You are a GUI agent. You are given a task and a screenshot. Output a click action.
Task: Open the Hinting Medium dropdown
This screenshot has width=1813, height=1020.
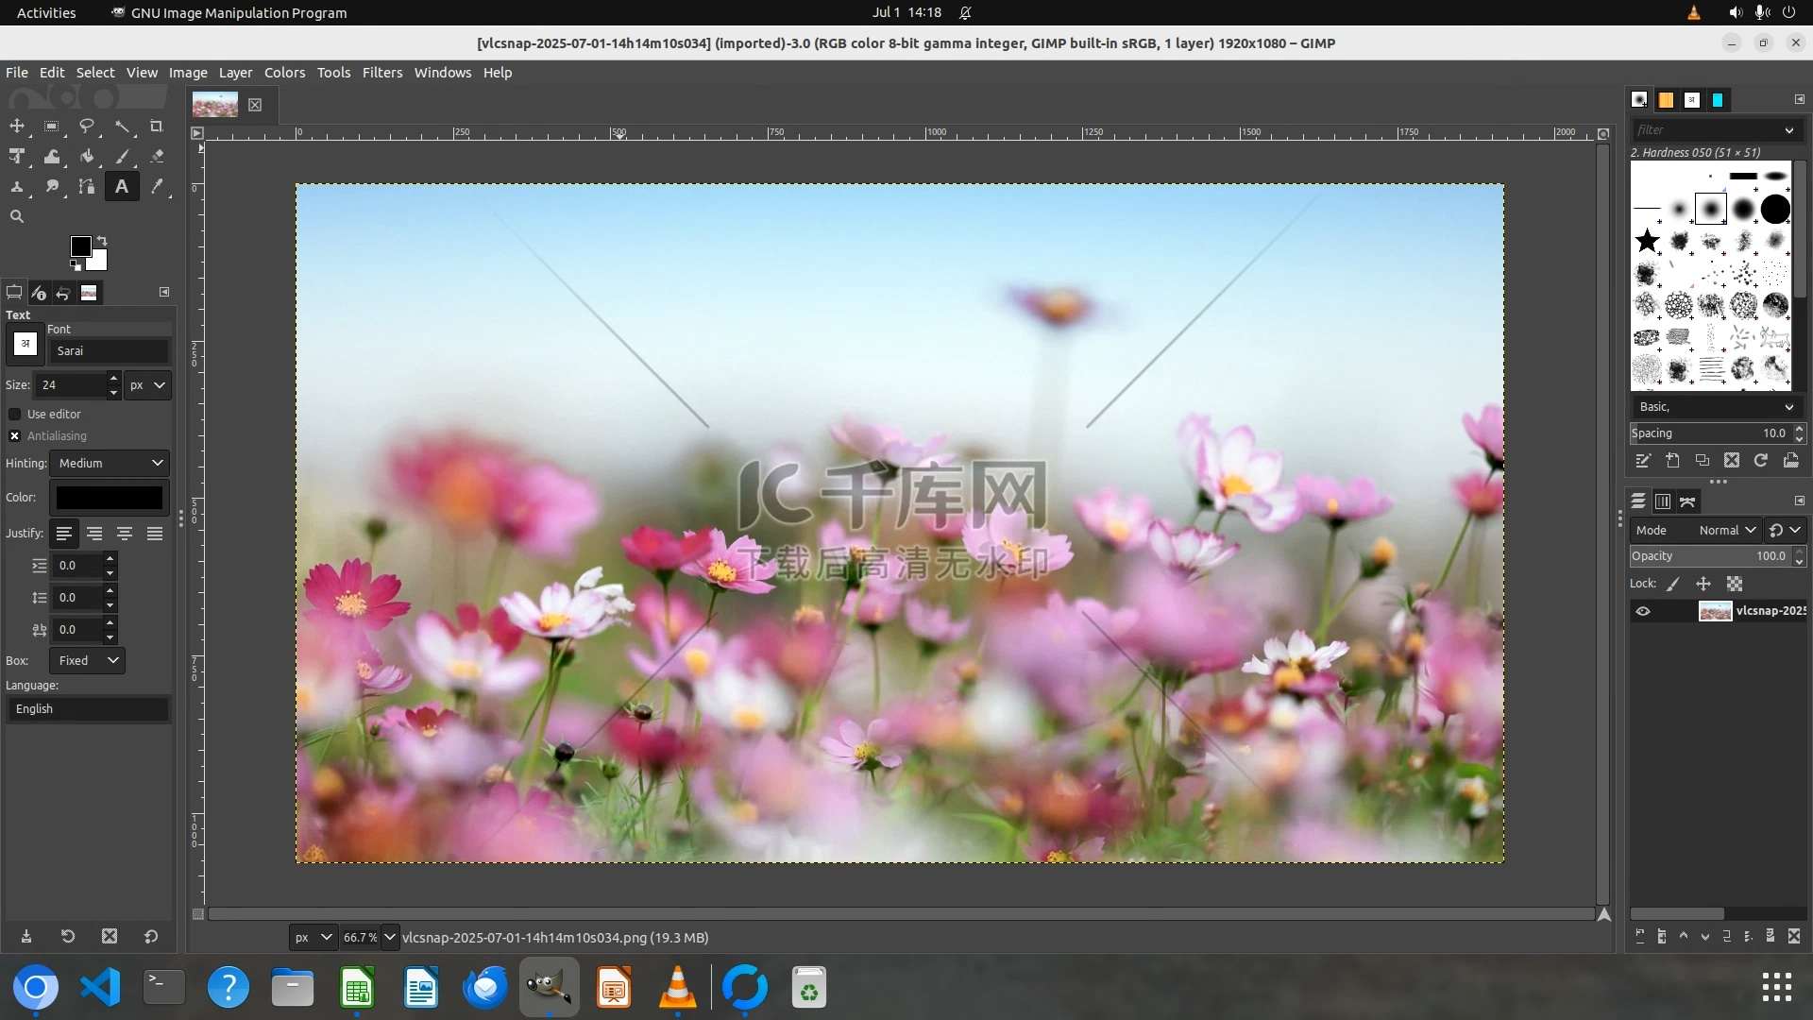pyautogui.click(x=110, y=464)
